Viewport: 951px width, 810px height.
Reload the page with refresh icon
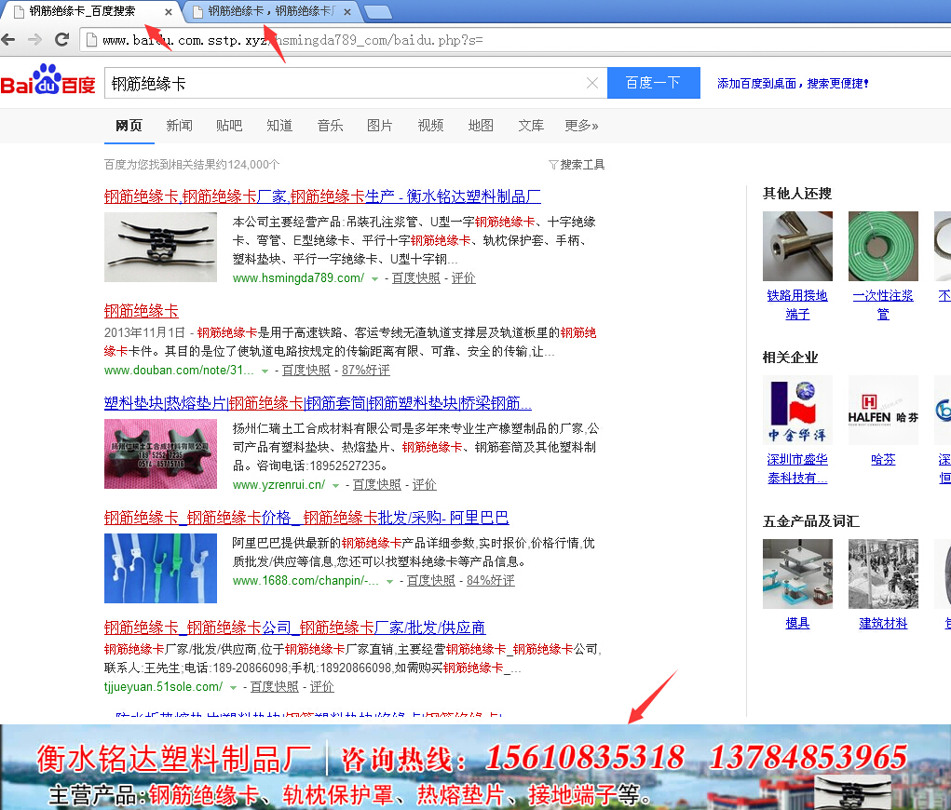pos(61,40)
